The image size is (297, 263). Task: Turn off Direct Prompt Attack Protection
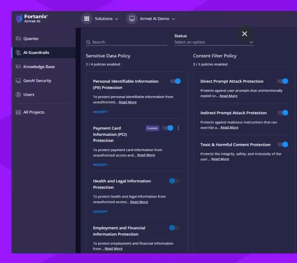[x=283, y=81]
